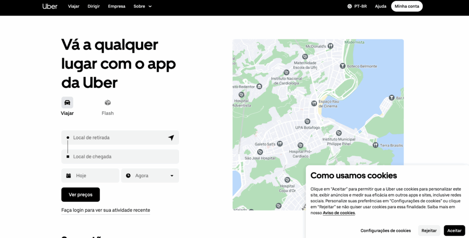The image size is (469, 238).
Task: Click the Uber logo in header
Action: click(x=49, y=6)
